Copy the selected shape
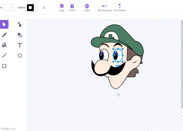 coord(62,8)
